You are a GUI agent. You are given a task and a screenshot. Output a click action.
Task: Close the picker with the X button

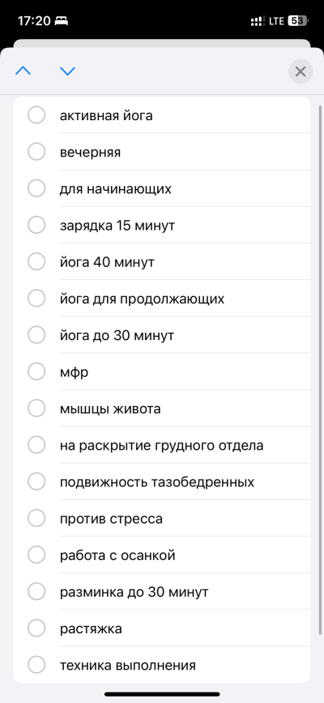pos(301,71)
